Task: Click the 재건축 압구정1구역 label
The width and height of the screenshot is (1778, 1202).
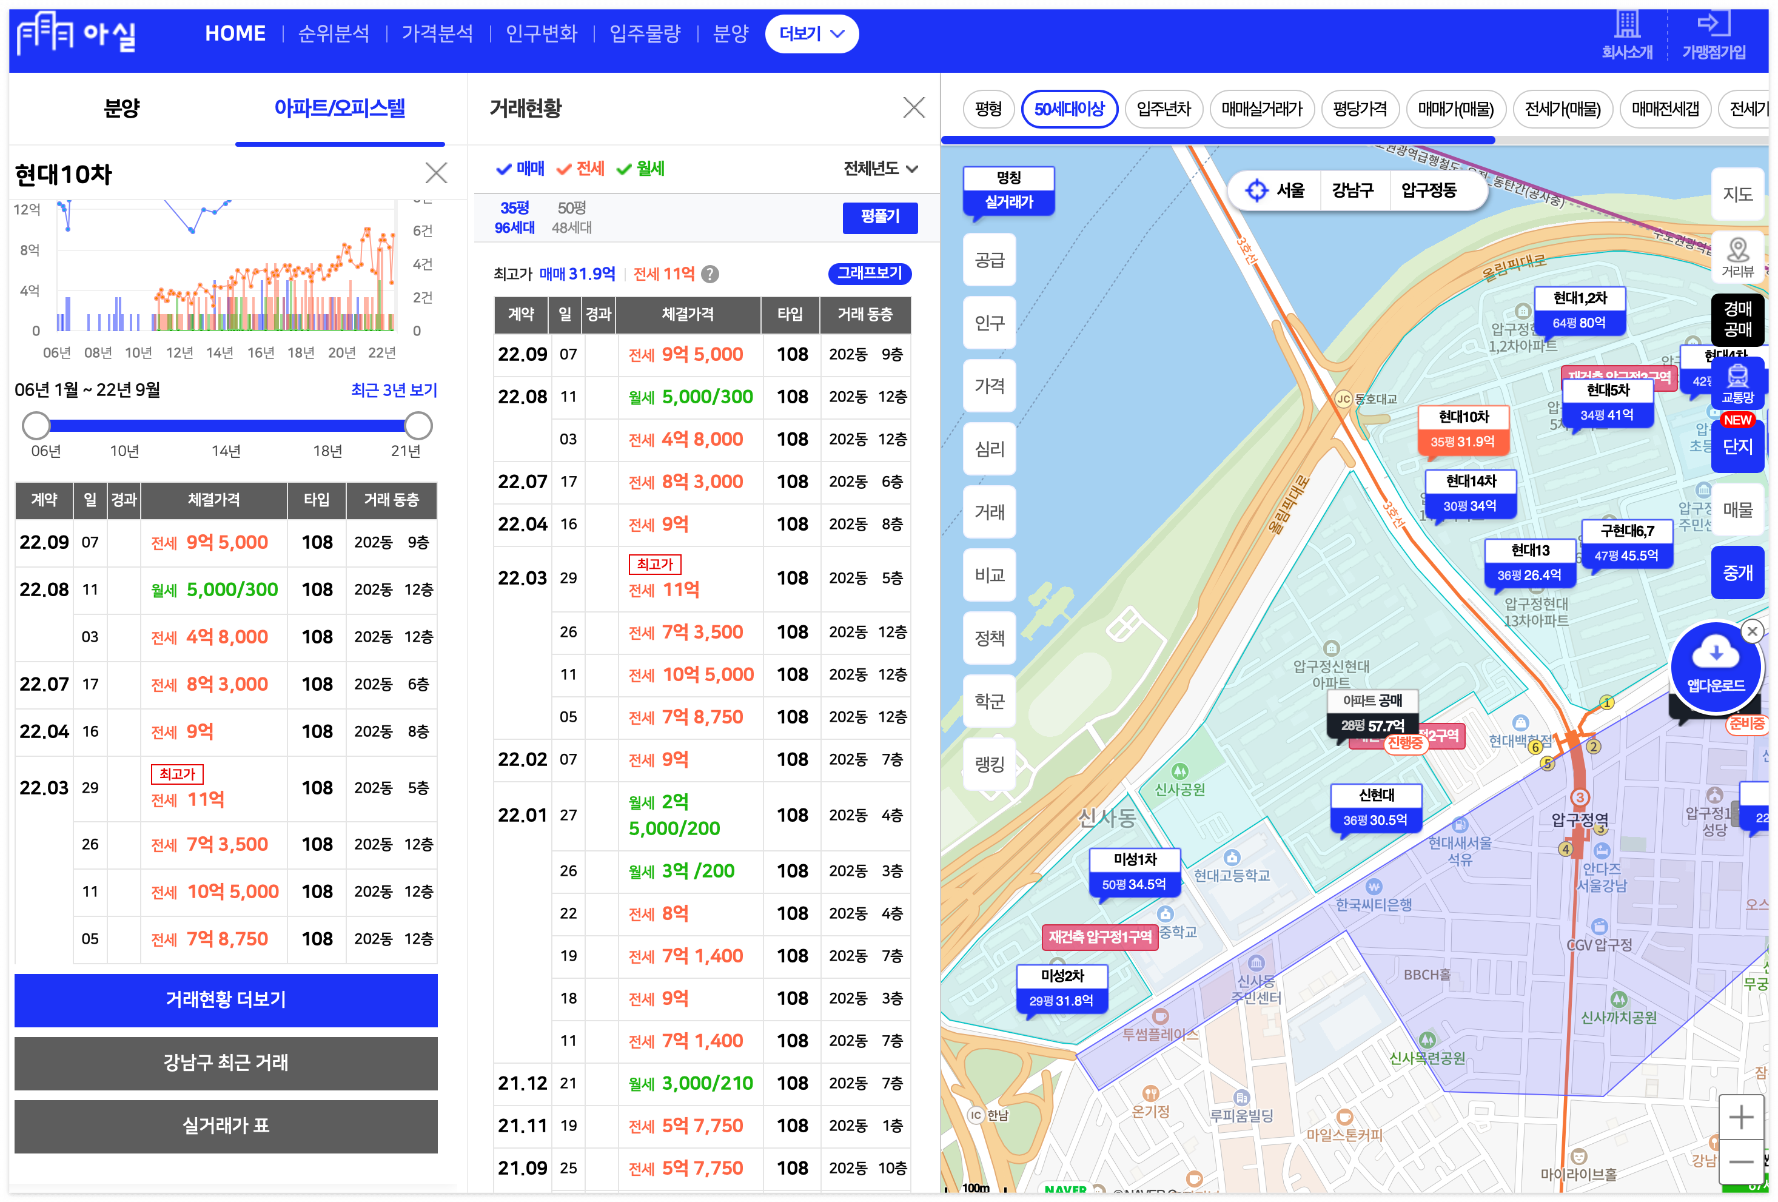Action: [x=1099, y=936]
